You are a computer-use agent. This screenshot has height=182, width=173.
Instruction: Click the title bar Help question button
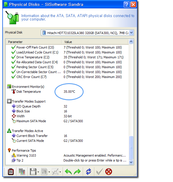(127, 5)
